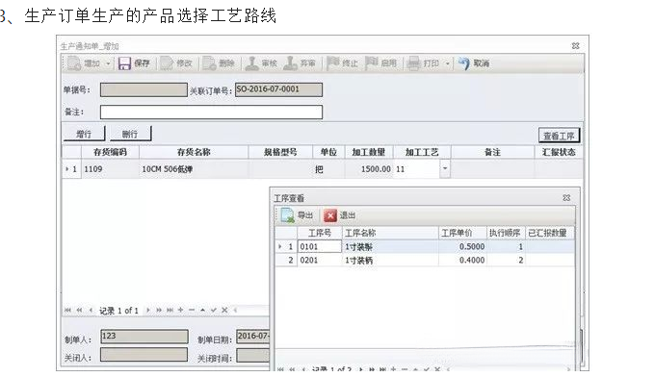Image resolution: width=654 pixels, height=377 pixels.
Task: Click the 工序名称 column header
Action: pyautogui.click(x=390, y=233)
